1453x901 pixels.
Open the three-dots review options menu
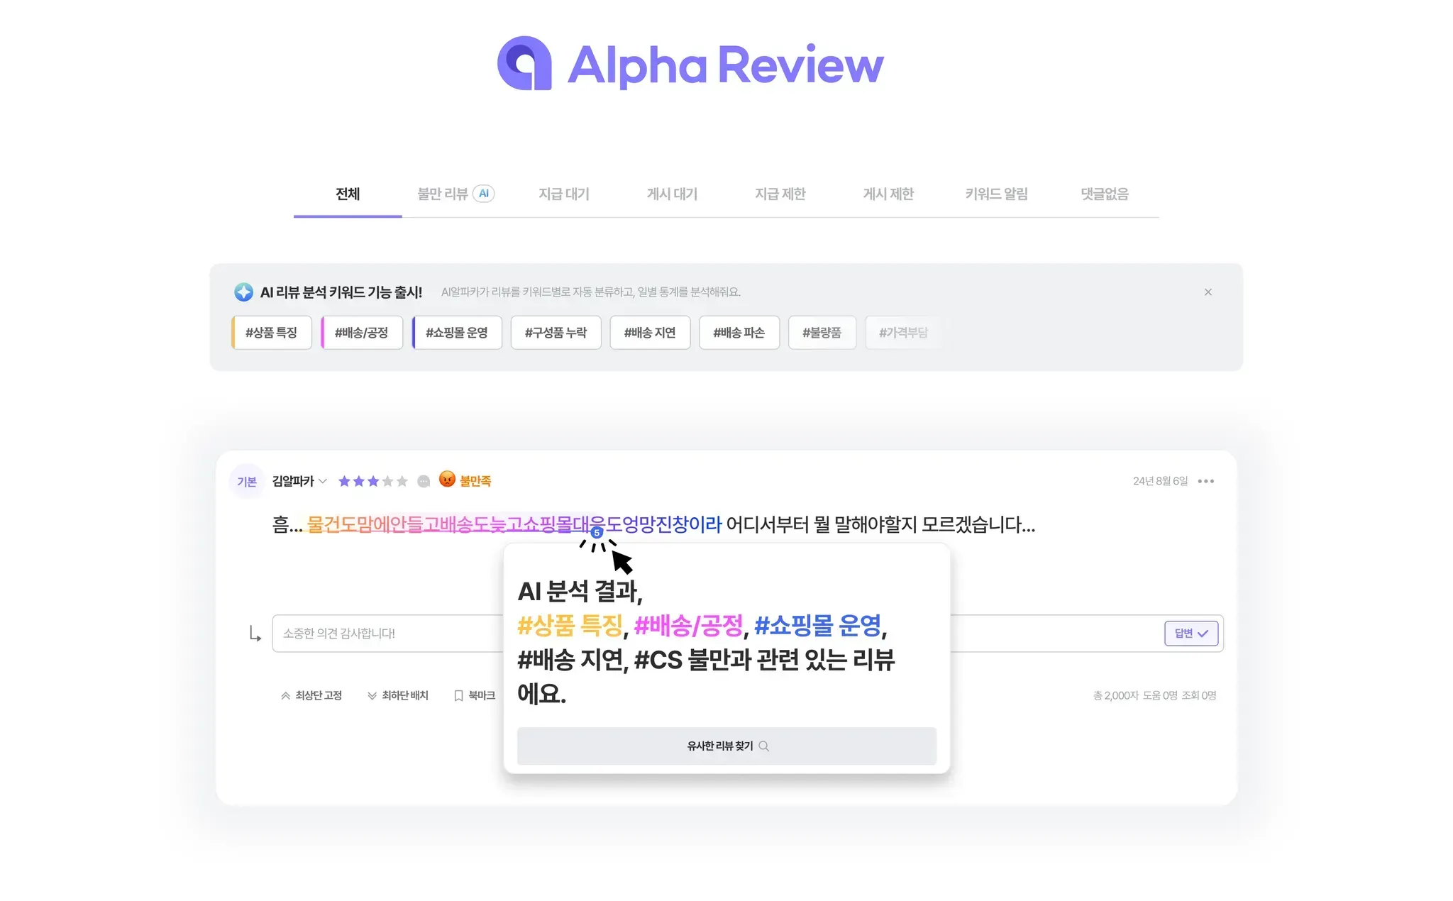[x=1205, y=481]
